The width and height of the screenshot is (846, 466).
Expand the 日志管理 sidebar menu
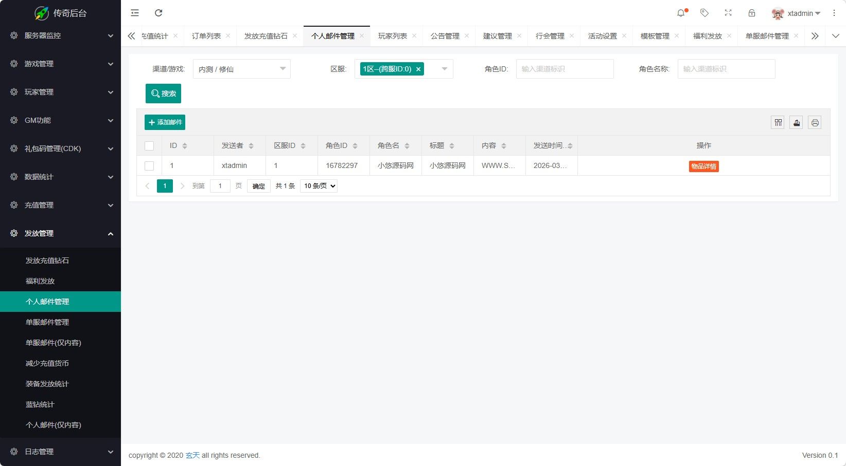(60, 451)
